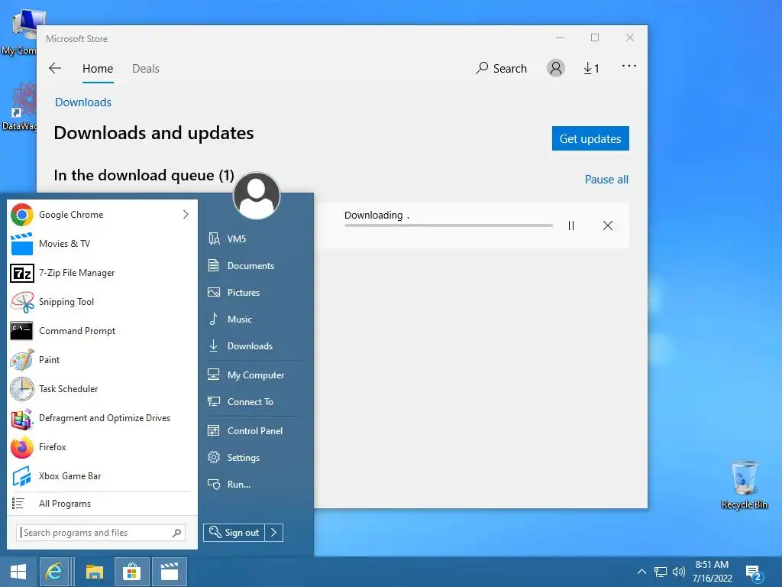This screenshot has height=587, width=782.
Task: Open the VM5 user folder
Action: click(x=254, y=238)
